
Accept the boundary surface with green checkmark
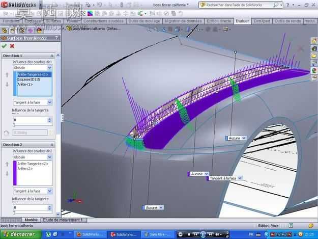(4, 46)
